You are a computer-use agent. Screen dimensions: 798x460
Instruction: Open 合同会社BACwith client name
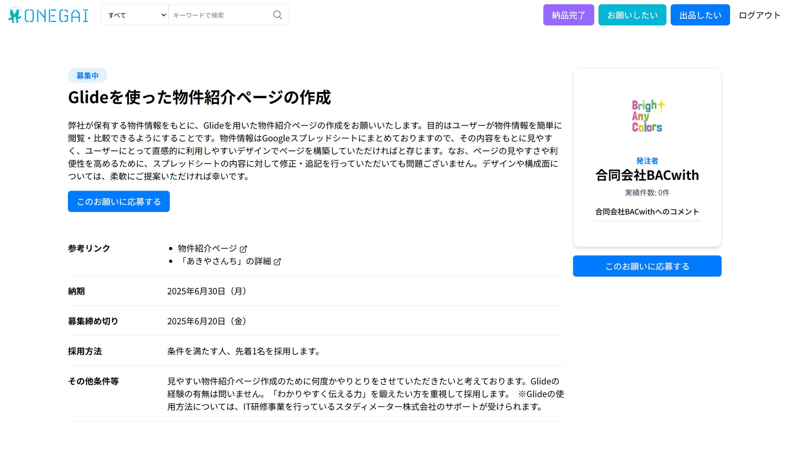point(647,175)
